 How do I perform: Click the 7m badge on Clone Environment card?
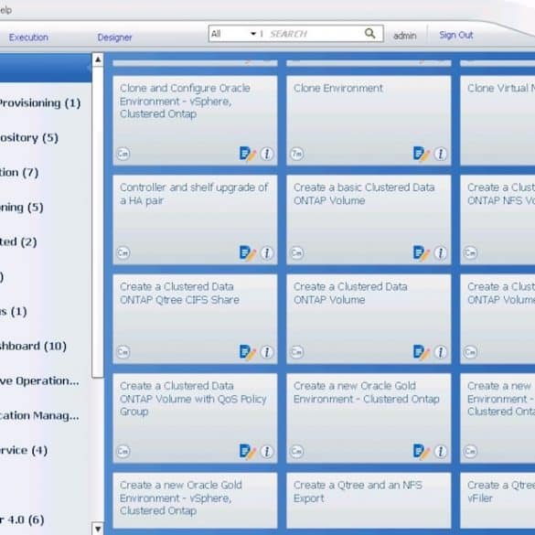297,154
